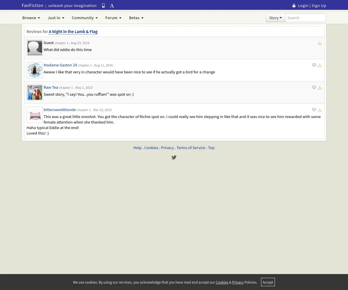Open the story A Night in the Lamb & Flag
Image resolution: width=348 pixels, height=290 pixels.
[x=73, y=32]
